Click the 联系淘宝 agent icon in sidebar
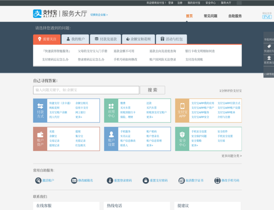274x210 pixels. 269,58
